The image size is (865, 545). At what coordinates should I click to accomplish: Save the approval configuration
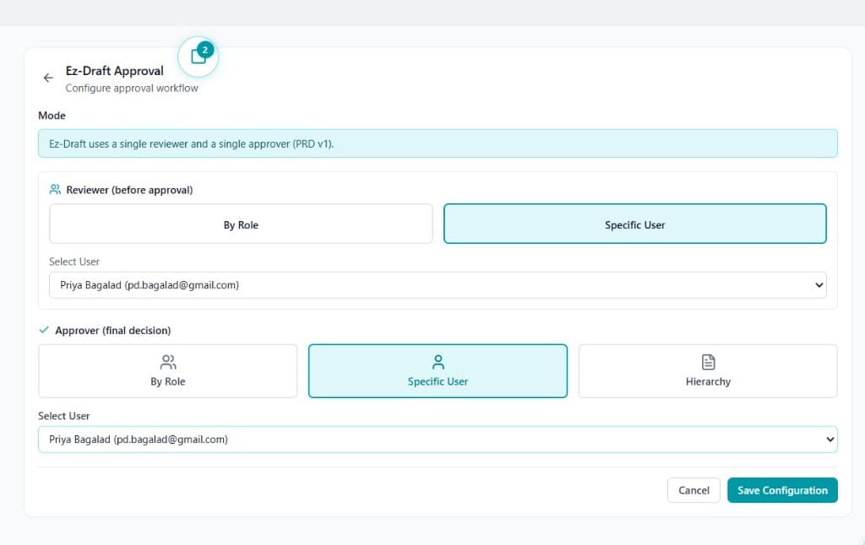pyautogui.click(x=782, y=490)
